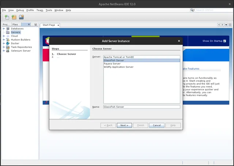Open the Debug menu
The image size is (234, 166).
pos(20,10)
